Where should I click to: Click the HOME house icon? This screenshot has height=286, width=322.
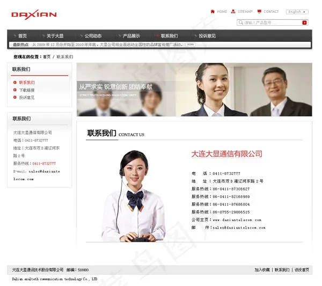point(213,11)
